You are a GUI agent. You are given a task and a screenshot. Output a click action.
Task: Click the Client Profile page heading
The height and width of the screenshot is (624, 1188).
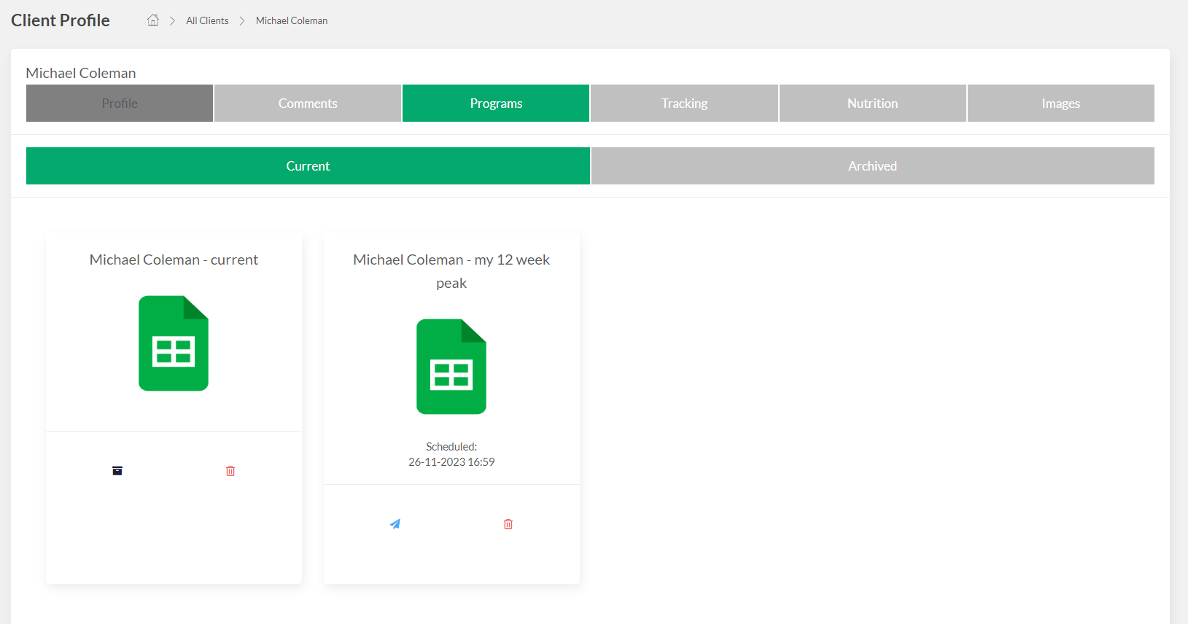click(x=61, y=20)
